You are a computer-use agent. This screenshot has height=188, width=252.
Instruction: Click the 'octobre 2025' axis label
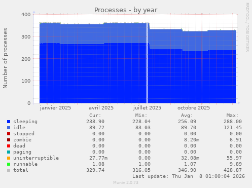(194, 108)
